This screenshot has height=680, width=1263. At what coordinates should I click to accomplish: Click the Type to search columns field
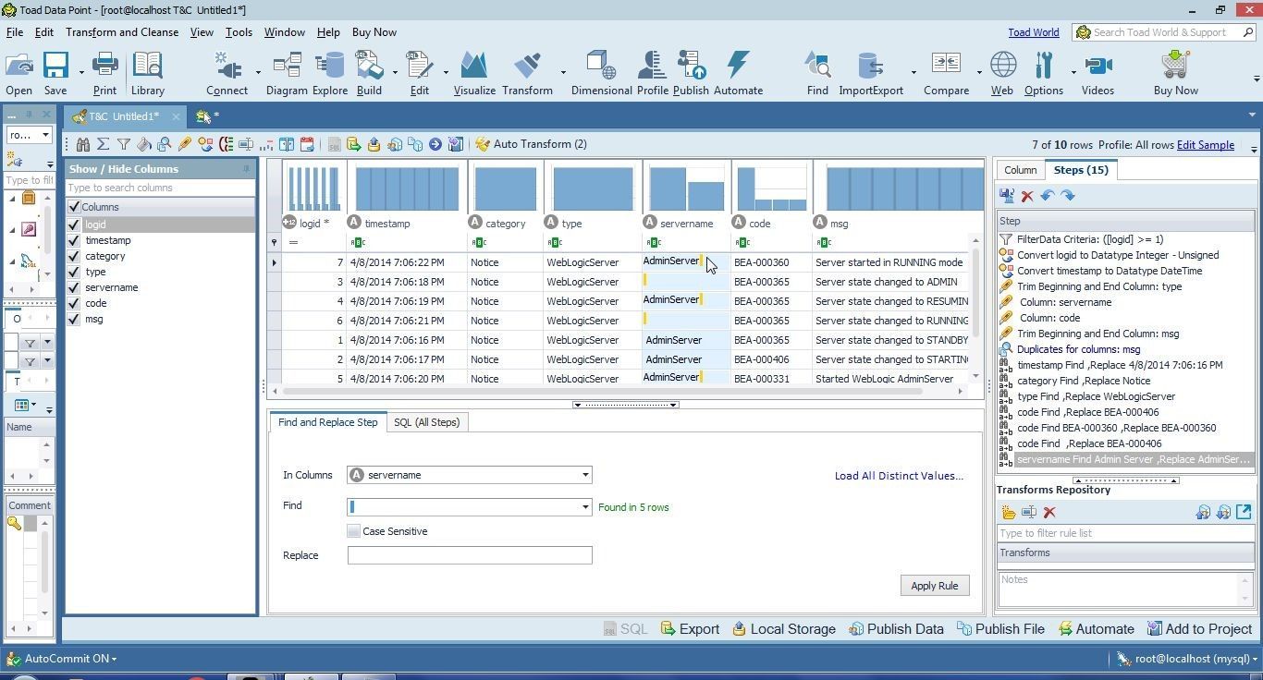pyautogui.click(x=159, y=188)
